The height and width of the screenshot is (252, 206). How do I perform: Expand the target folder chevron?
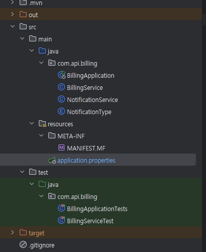point(13,232)
